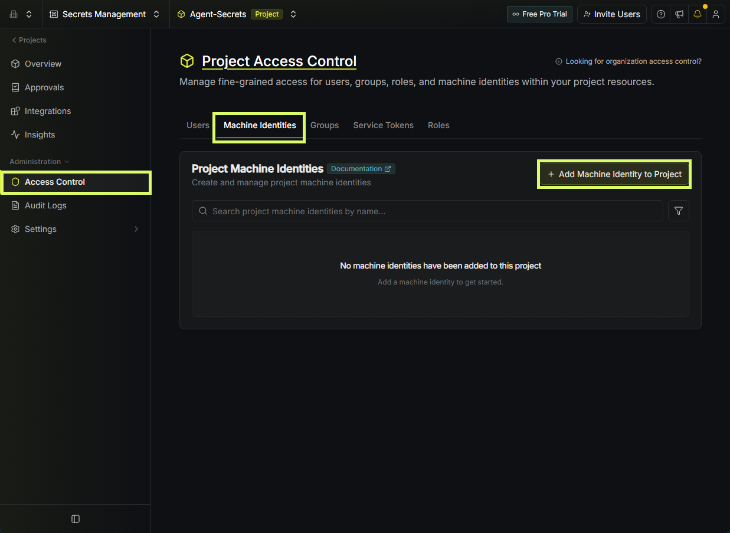The image size is (730, 533).
Task: Open the Invite Users dialog
Action: [x=611, y=14]
